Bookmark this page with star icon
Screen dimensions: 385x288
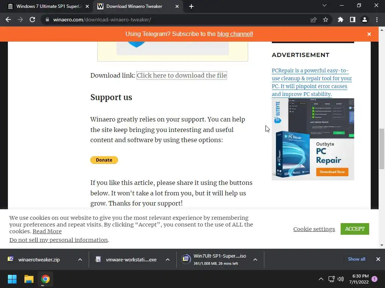coord(326,19)
